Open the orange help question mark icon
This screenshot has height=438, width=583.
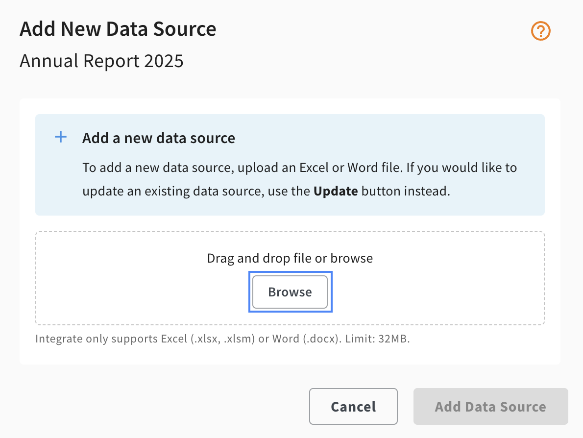[x=540, y=31]
